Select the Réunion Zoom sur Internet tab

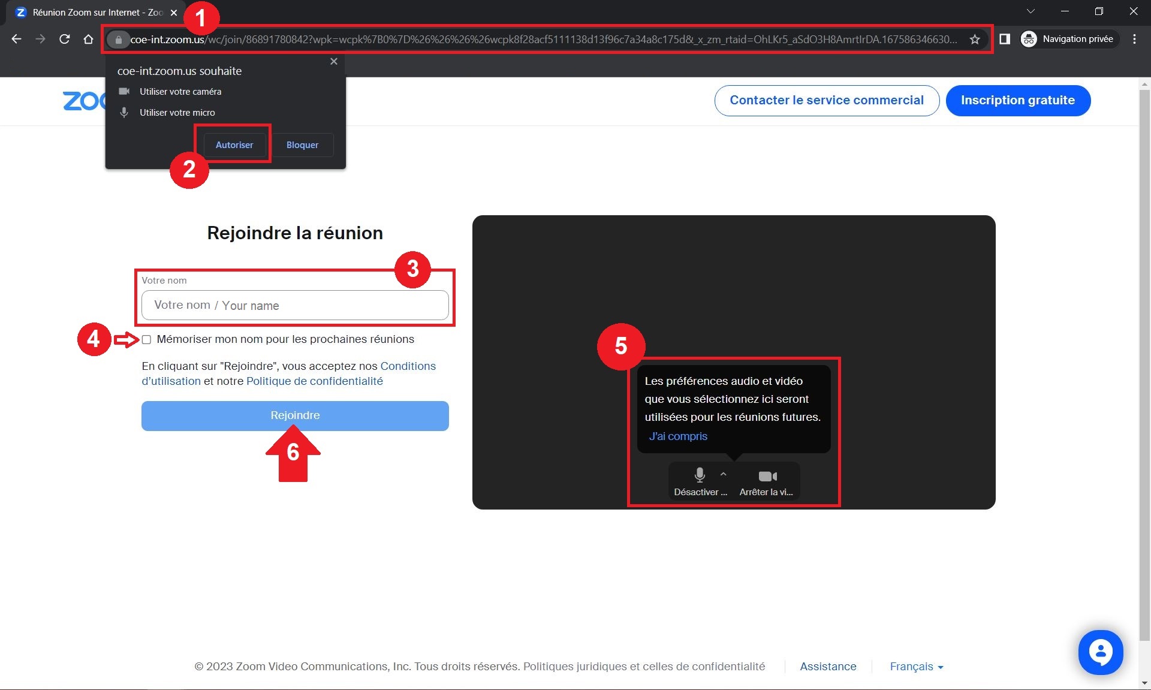(x=96, y=12)
